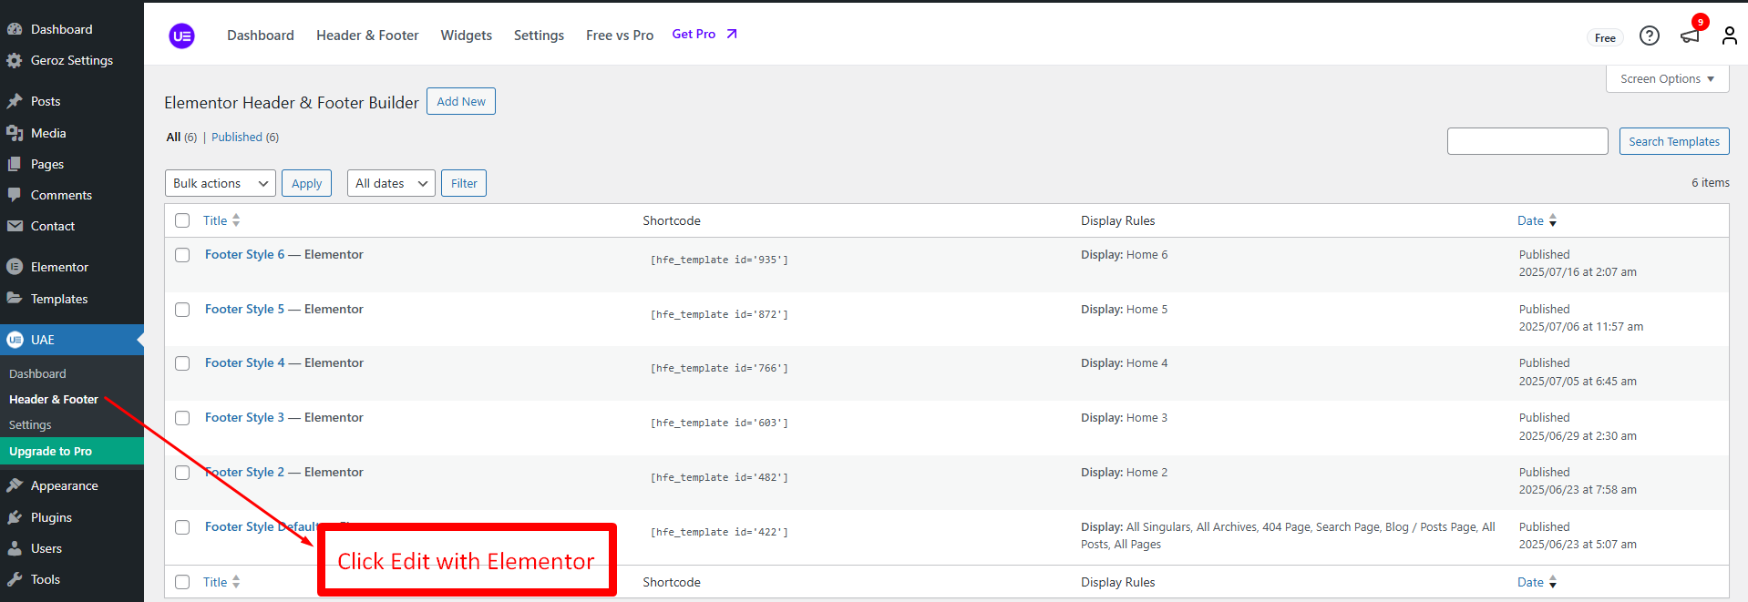The image size is (1748, 602).
Task: Select the Footer Style 4 row checkbox
Action: click(x=182, y=363)
